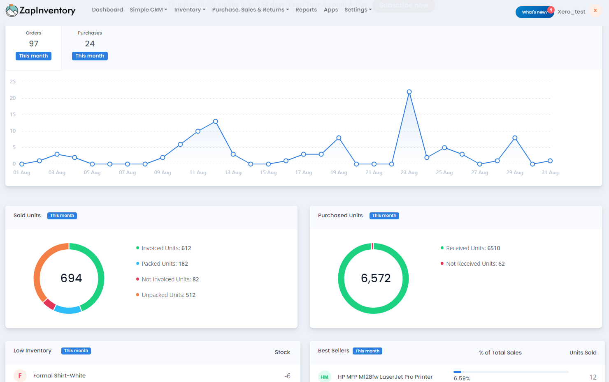Click This month badge beside Sold Units

tap(62, 216)
